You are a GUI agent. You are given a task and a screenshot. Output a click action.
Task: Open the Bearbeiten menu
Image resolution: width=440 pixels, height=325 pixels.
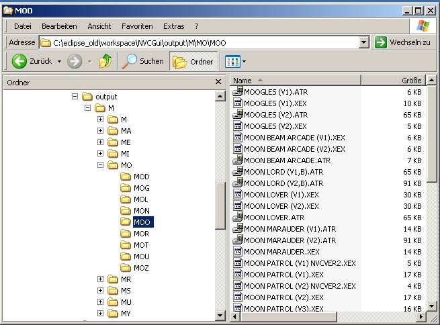(x=59, y=26)
